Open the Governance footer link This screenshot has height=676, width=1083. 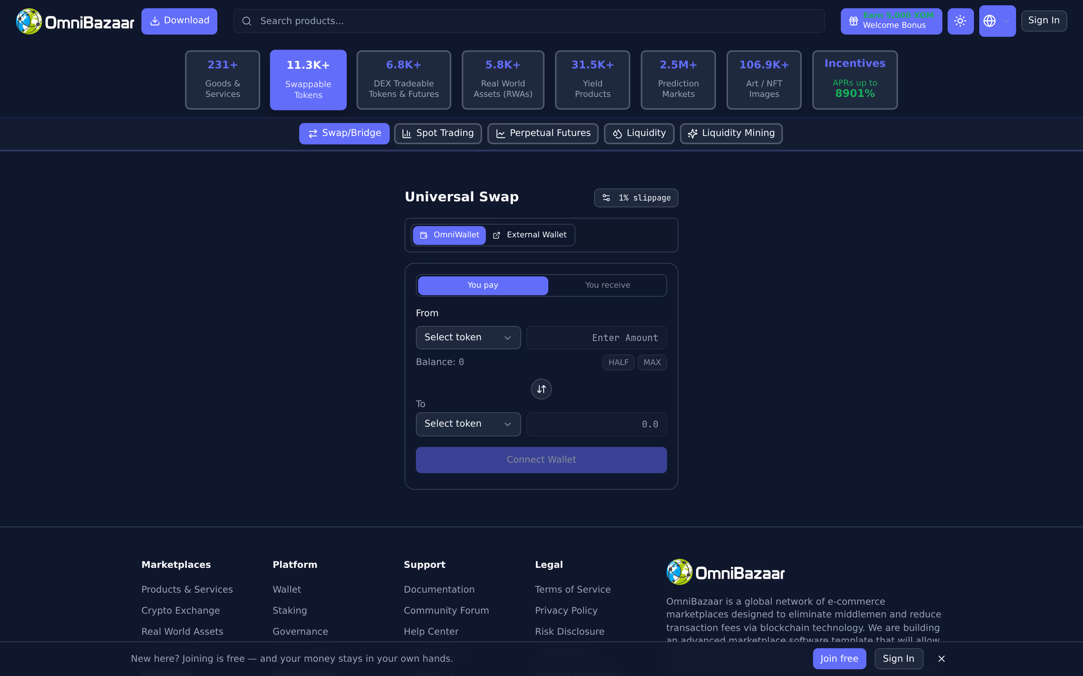click(x=300, y=632)
